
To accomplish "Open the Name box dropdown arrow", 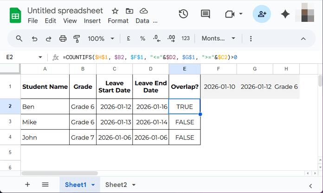I will (40, 57).
